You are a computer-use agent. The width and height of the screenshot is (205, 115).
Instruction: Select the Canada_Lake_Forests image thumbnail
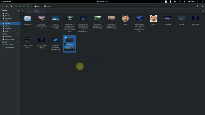point(70,18)
